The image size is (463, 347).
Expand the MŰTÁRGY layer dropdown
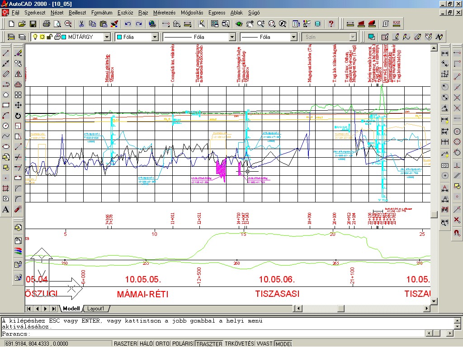[x=107, y=37]
